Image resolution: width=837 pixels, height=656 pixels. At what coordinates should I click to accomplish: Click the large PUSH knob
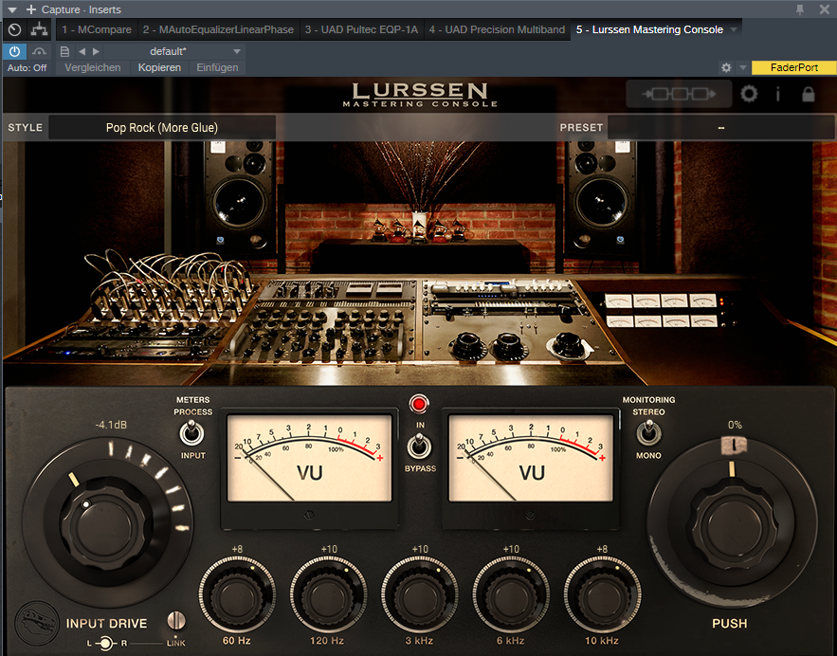point(733,522)
